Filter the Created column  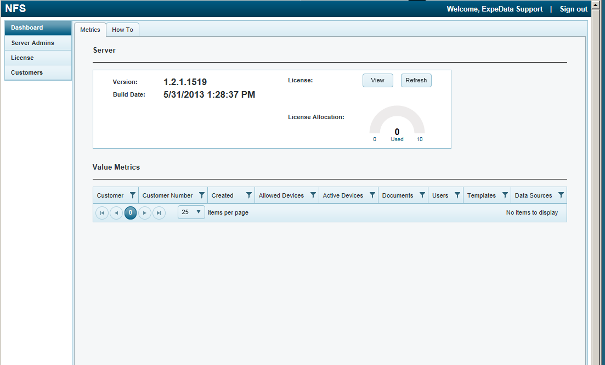tap(249, 195)
